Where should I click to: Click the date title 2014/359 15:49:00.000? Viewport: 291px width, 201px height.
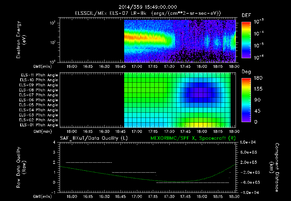point(148,7)
